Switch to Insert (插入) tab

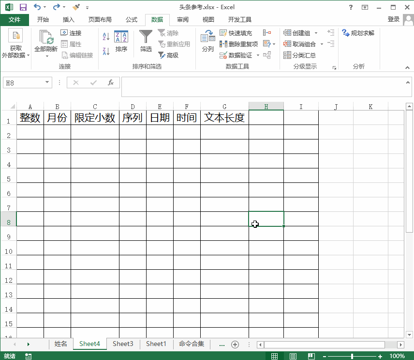[68, 19]
